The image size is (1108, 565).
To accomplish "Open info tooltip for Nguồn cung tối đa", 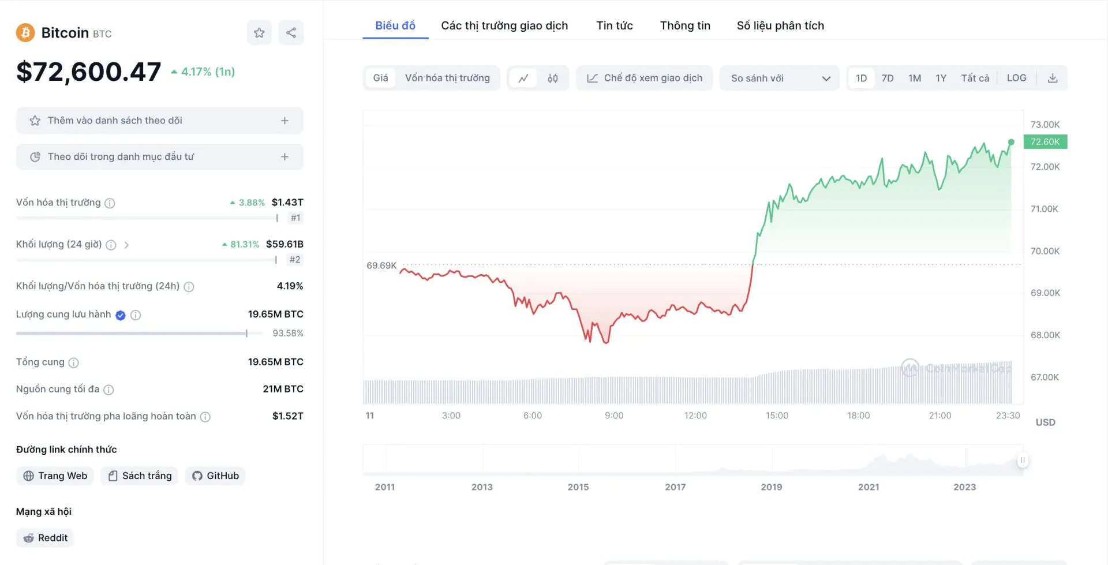I will [x=108, y=390].
